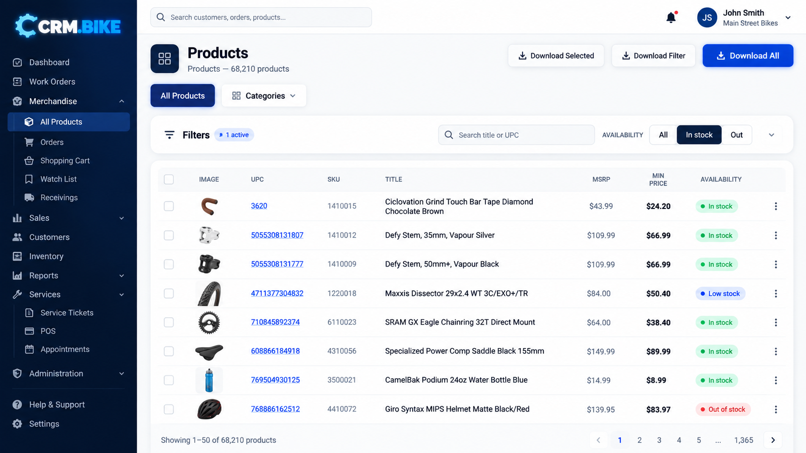The image size is (806, 453).
Task: Click the Settings gear icon
Action: 17,424
